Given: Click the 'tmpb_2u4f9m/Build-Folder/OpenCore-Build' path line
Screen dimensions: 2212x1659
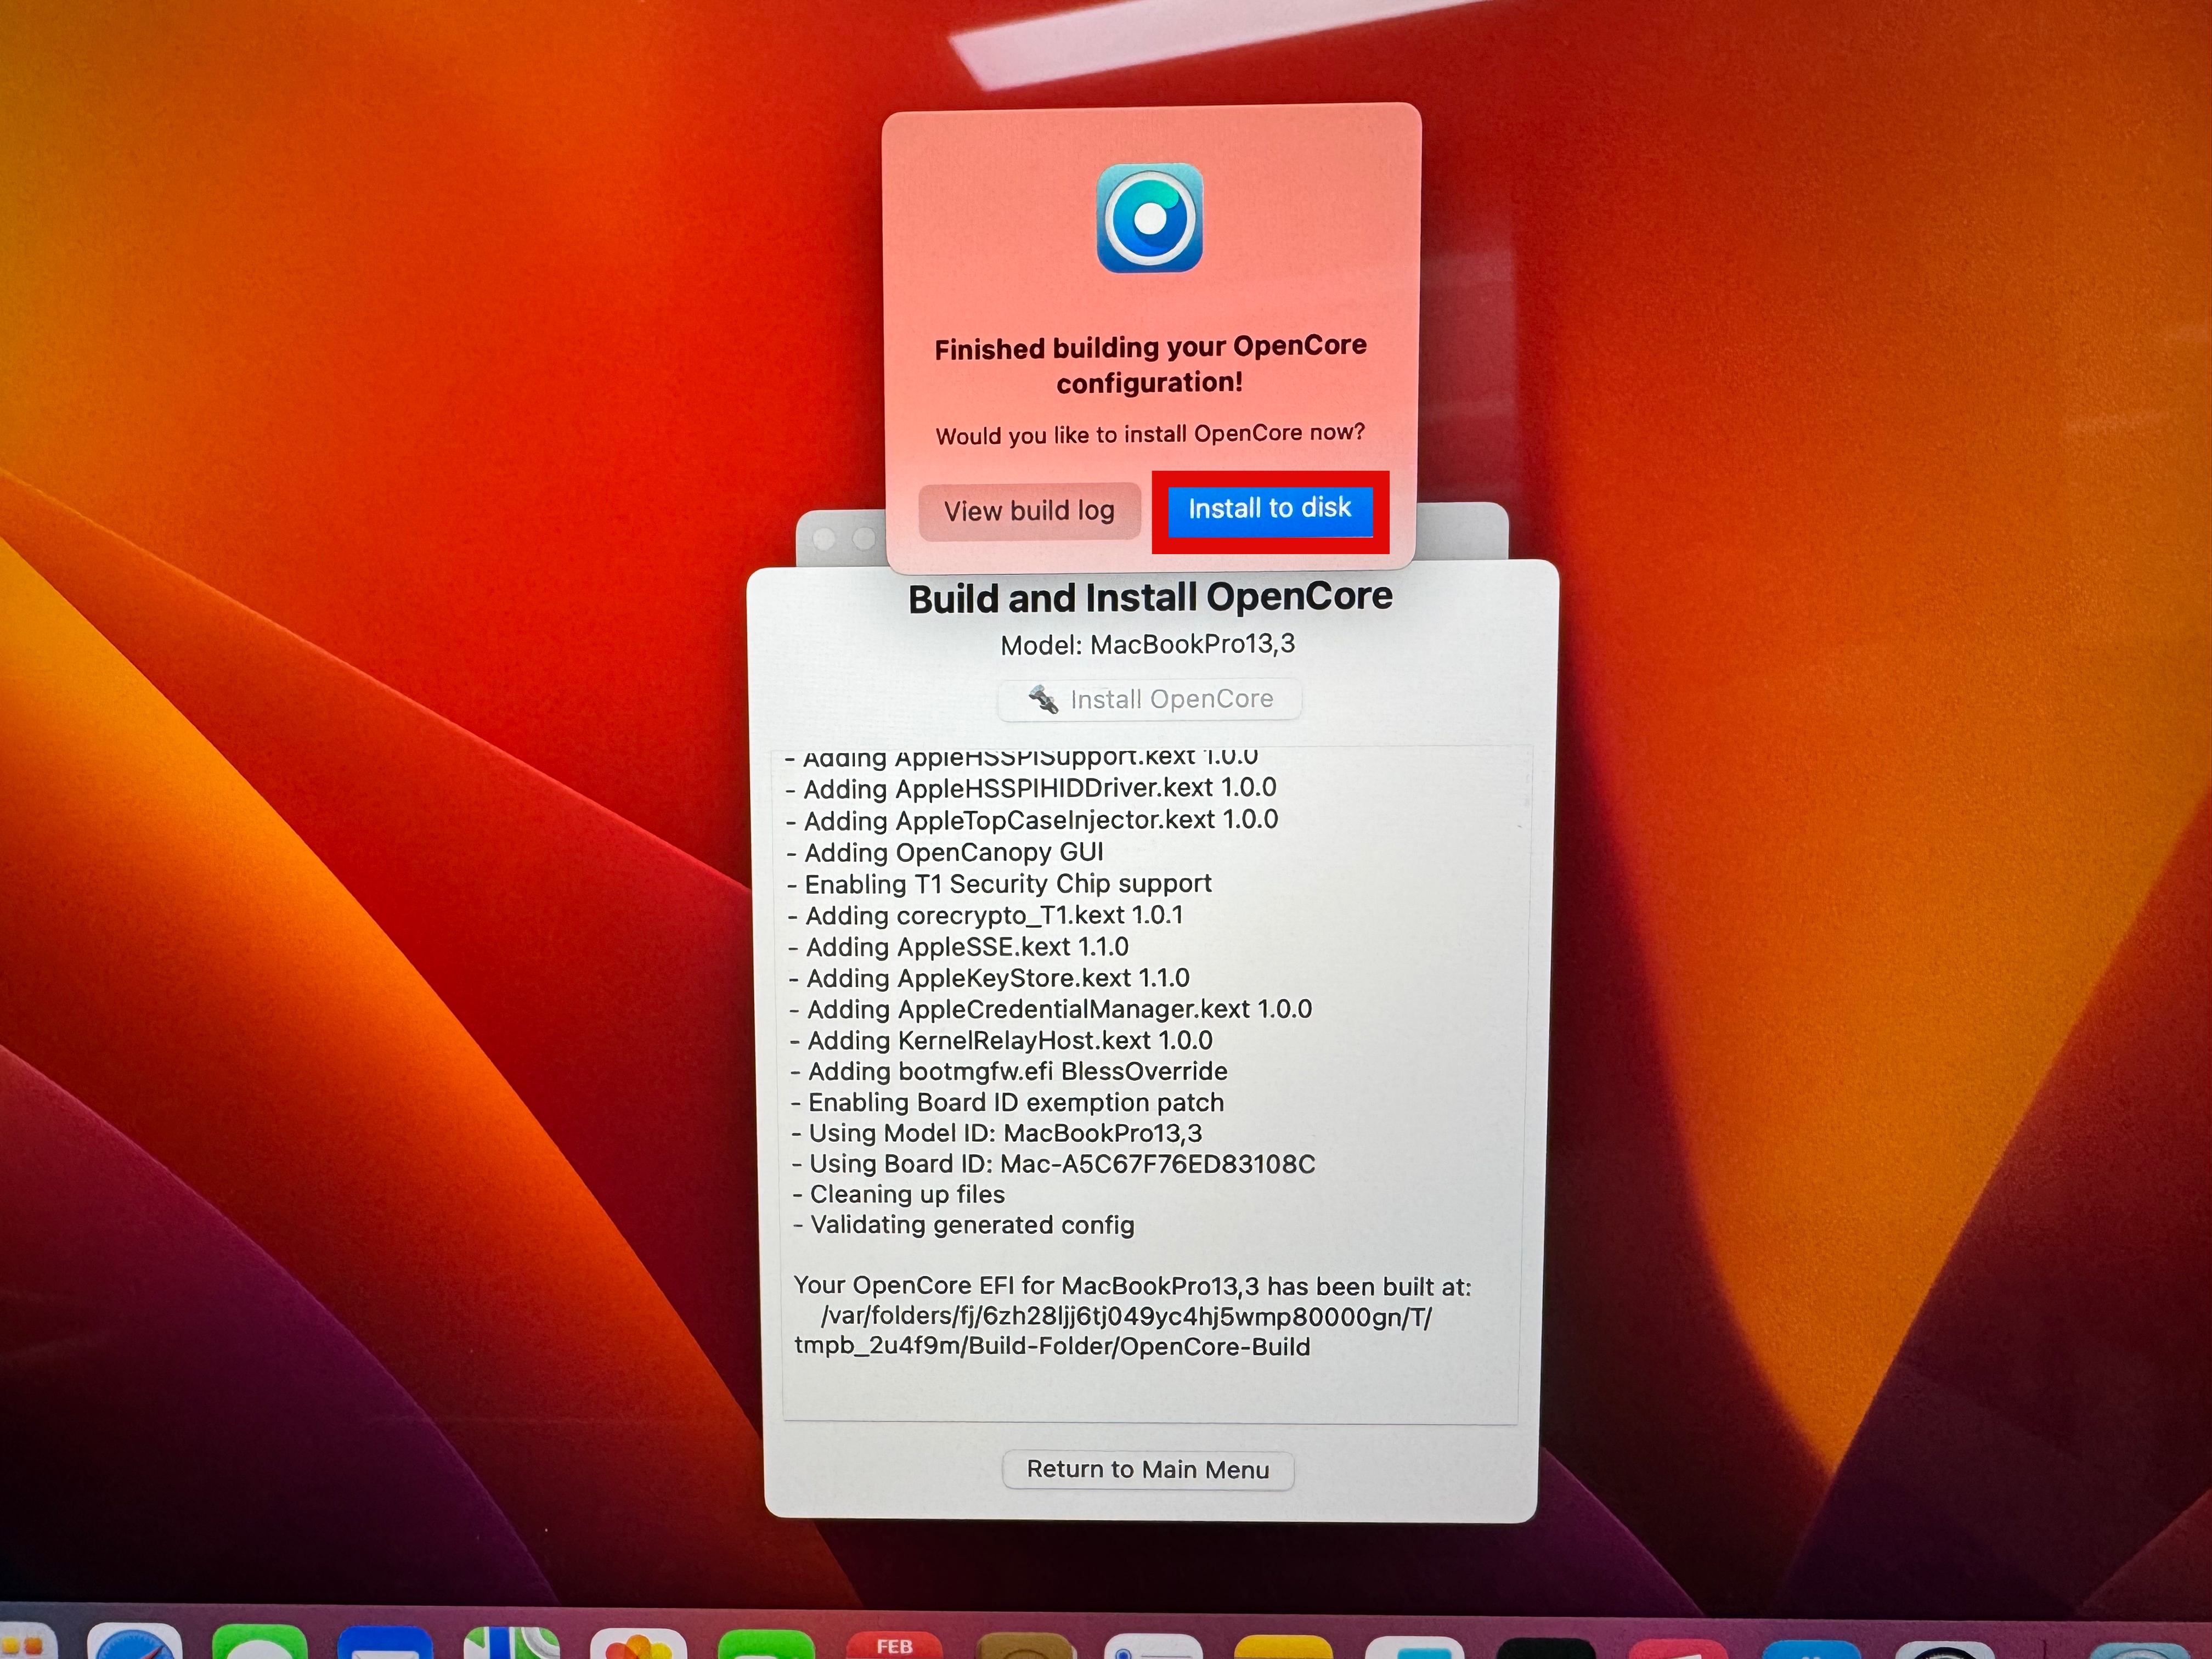Looking at the screenshot, I should 1052,1347.
